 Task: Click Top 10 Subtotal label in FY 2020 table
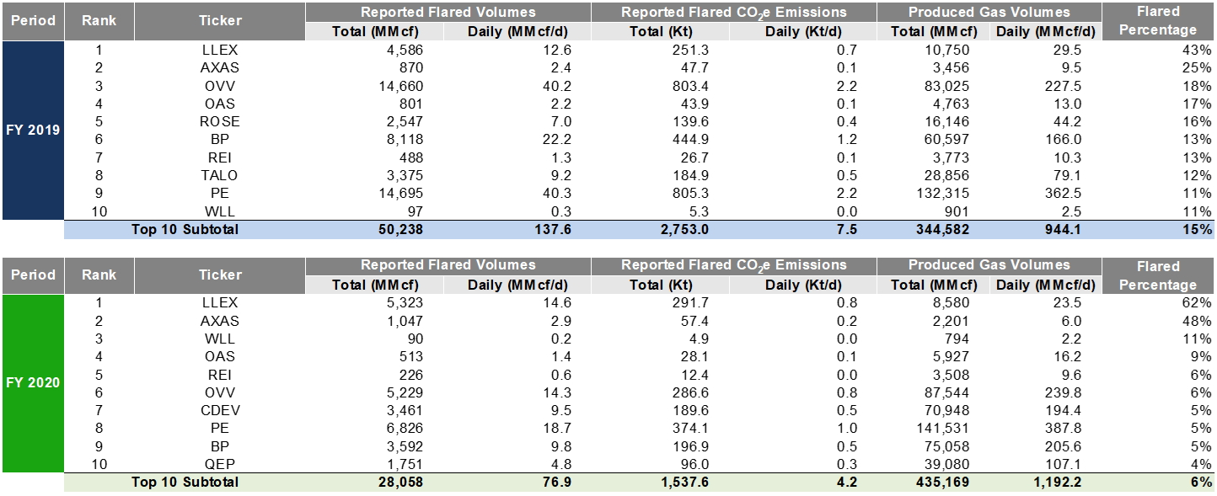click(185, 483)
